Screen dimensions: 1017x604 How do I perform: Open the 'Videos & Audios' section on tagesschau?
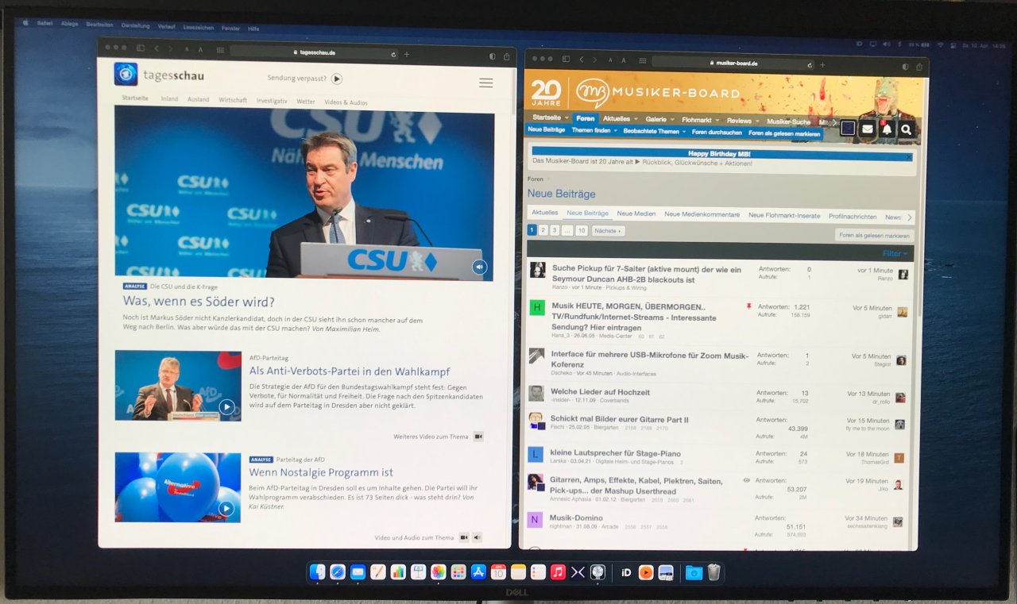click(346, 102)
